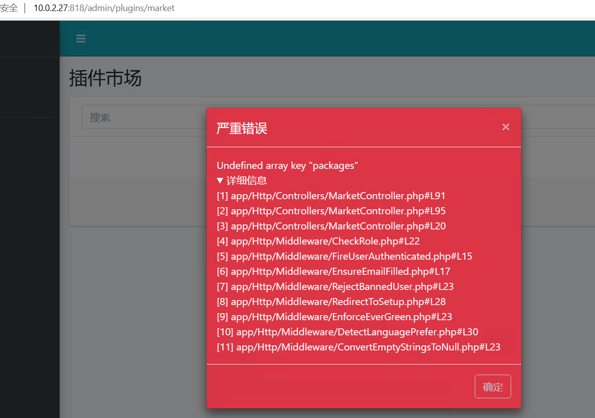Viewport: 595px width, 418px height.
Task: Select the FireUserAuthenticated.php trace entry
Action: click(x=344, y=256)
